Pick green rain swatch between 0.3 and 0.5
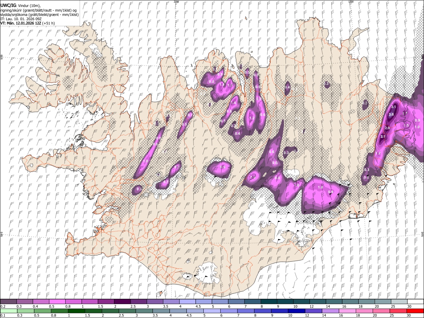The height and width of the screenshot is (318, 424). pyautogui.click(x=26, y=311)
